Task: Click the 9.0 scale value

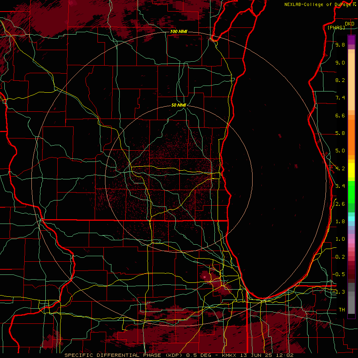Action: (340, 62)
